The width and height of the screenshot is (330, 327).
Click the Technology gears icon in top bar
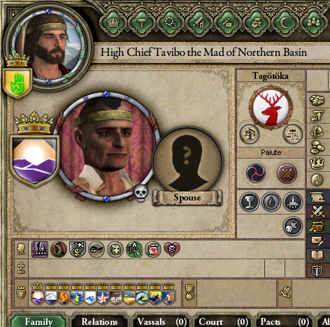tap(170, 22)
